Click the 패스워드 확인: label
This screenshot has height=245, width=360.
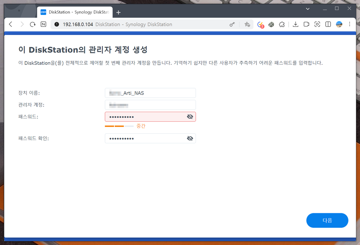pyautogui.click(x=34, y=139)
